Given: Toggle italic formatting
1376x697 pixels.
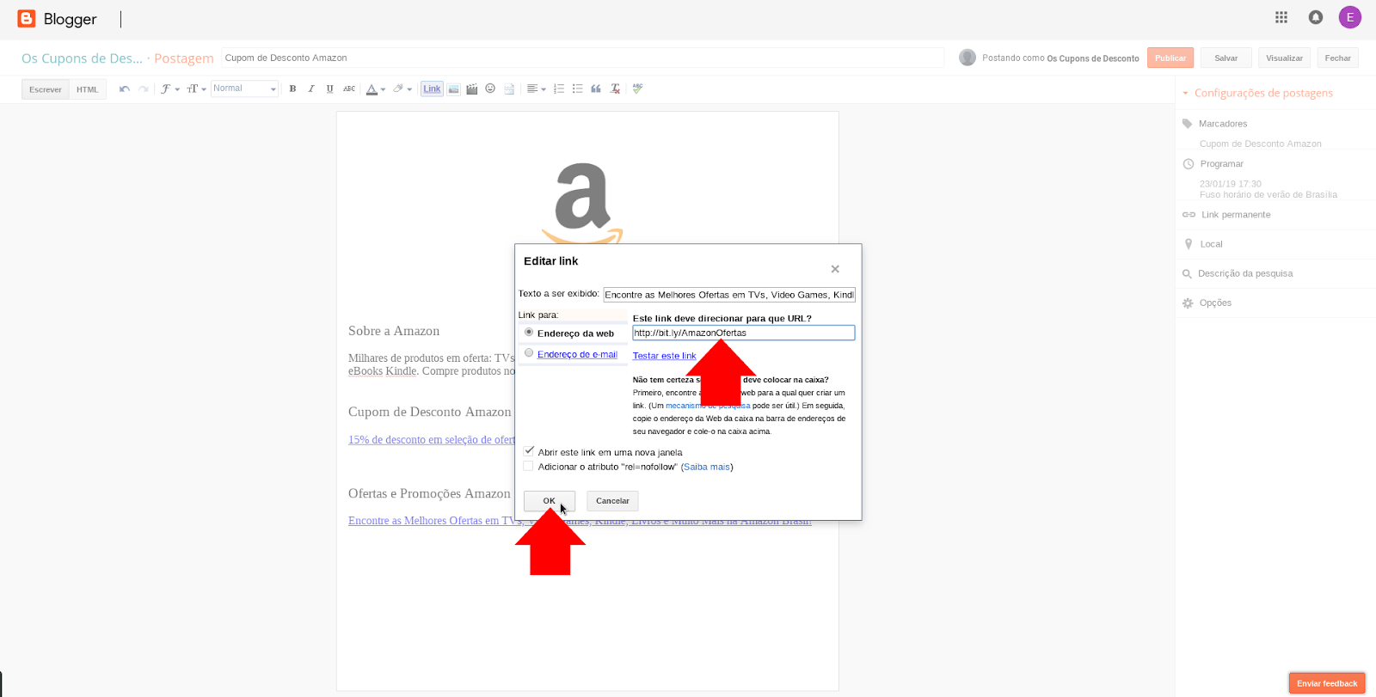Looking at the screenshot, I should [311, 89].
